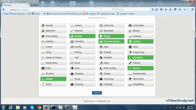
Task: Click the Swimming icon
Action: 101,79
